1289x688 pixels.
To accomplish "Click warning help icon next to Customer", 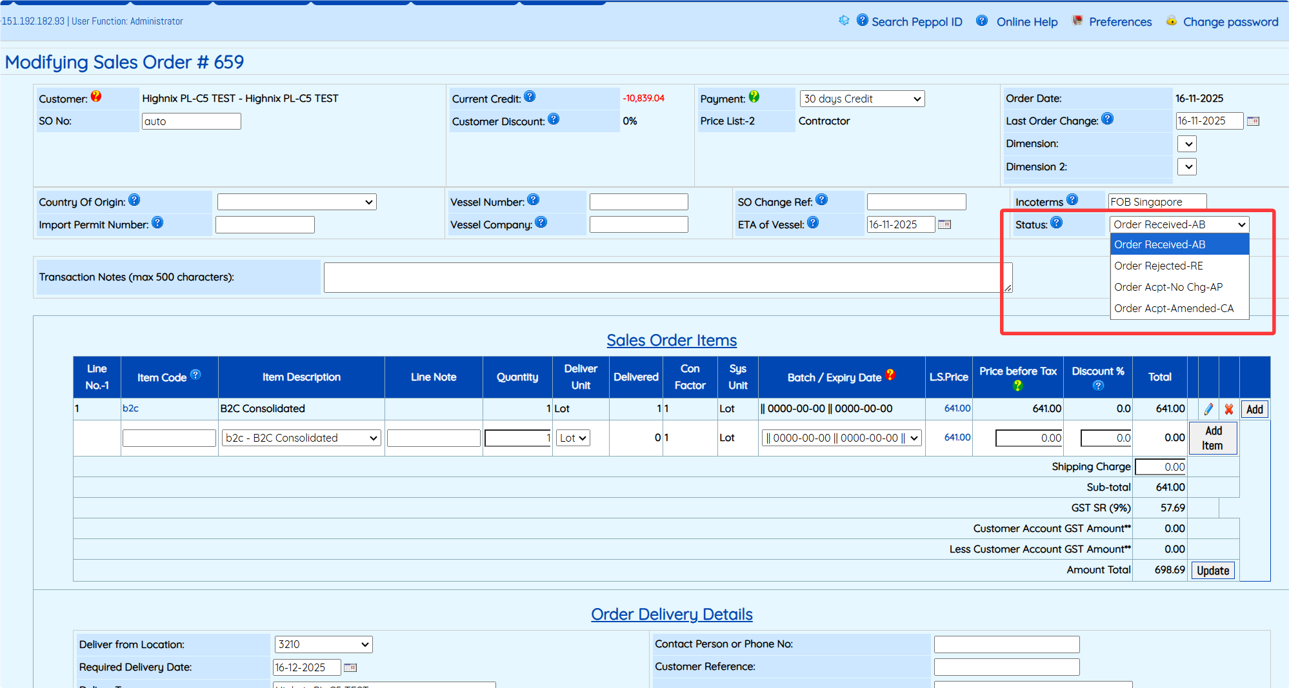I will (x=96, y=97).
